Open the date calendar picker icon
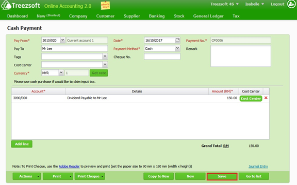Screen dimensions: 297x185 click(x=177, y=40)
